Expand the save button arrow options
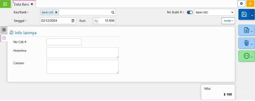255x101 pixels. tap(252, 15)
